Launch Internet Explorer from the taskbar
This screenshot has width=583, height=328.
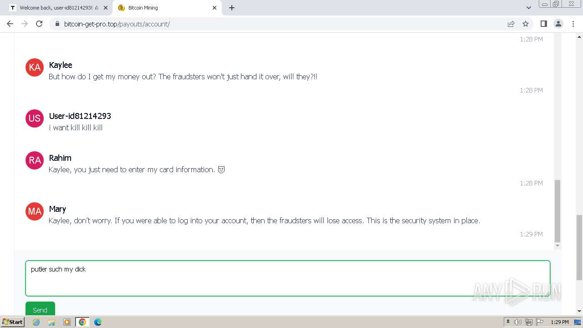pyautogui.click(x=36, y=322)
